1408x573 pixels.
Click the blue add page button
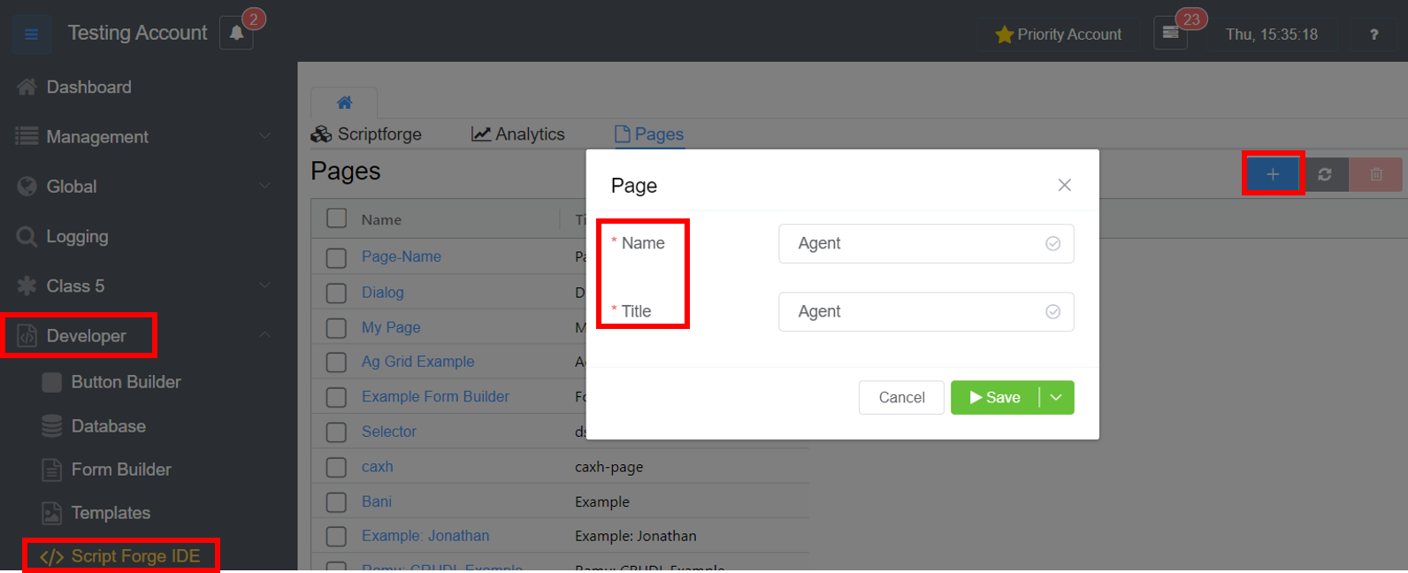pyautogui.click(x=1273, y=174)
